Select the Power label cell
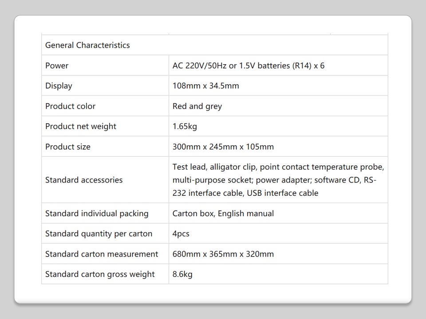This screenshot has width=426, height=319. point(57,66)
